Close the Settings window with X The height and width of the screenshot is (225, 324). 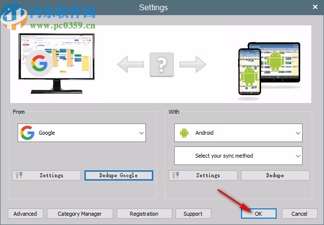pos(315,7)
